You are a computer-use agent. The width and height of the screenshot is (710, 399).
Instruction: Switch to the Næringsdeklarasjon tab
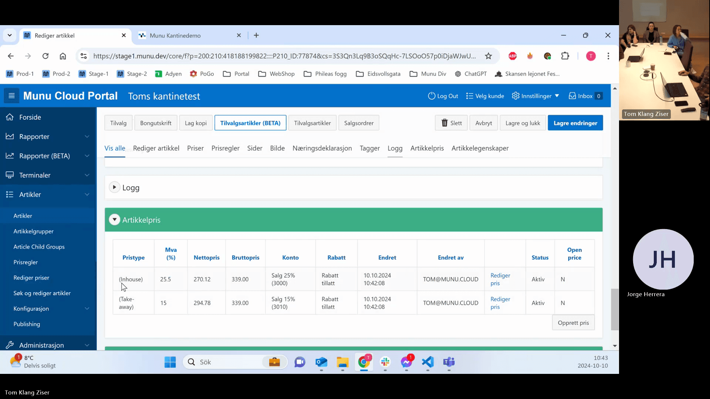(322, 148)
